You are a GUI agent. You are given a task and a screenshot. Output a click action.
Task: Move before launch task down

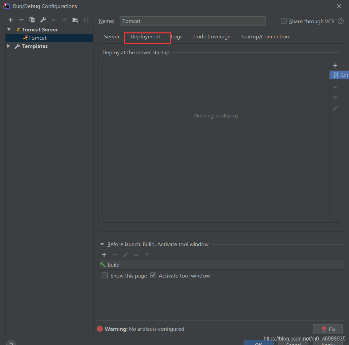tap(147, 255)
